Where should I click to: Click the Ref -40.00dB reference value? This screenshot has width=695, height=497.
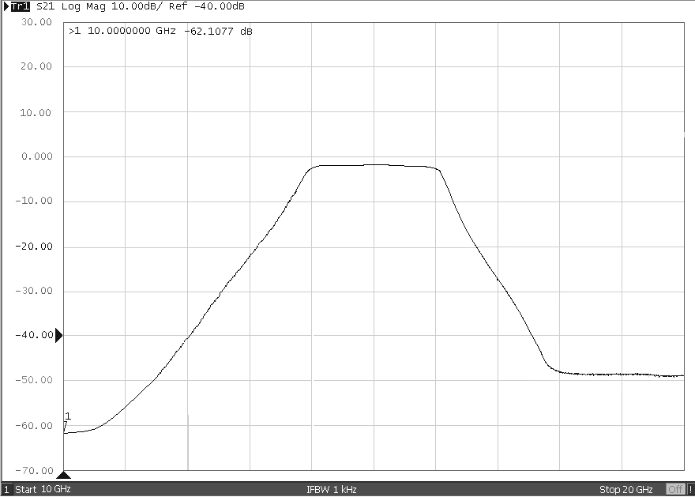207,6
